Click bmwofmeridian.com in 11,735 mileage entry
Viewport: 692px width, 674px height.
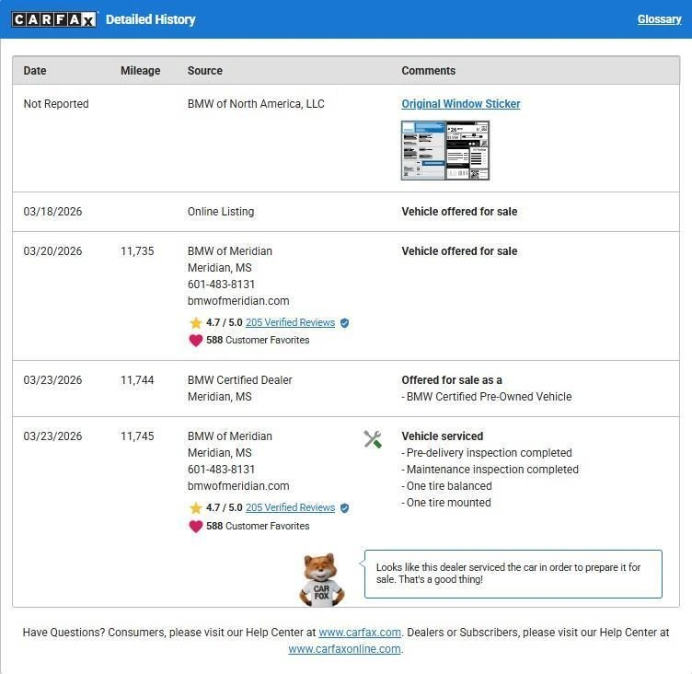click(x=238, y=301)
